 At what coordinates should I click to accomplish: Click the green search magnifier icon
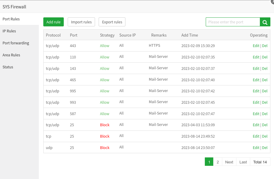tap(265, 22)
